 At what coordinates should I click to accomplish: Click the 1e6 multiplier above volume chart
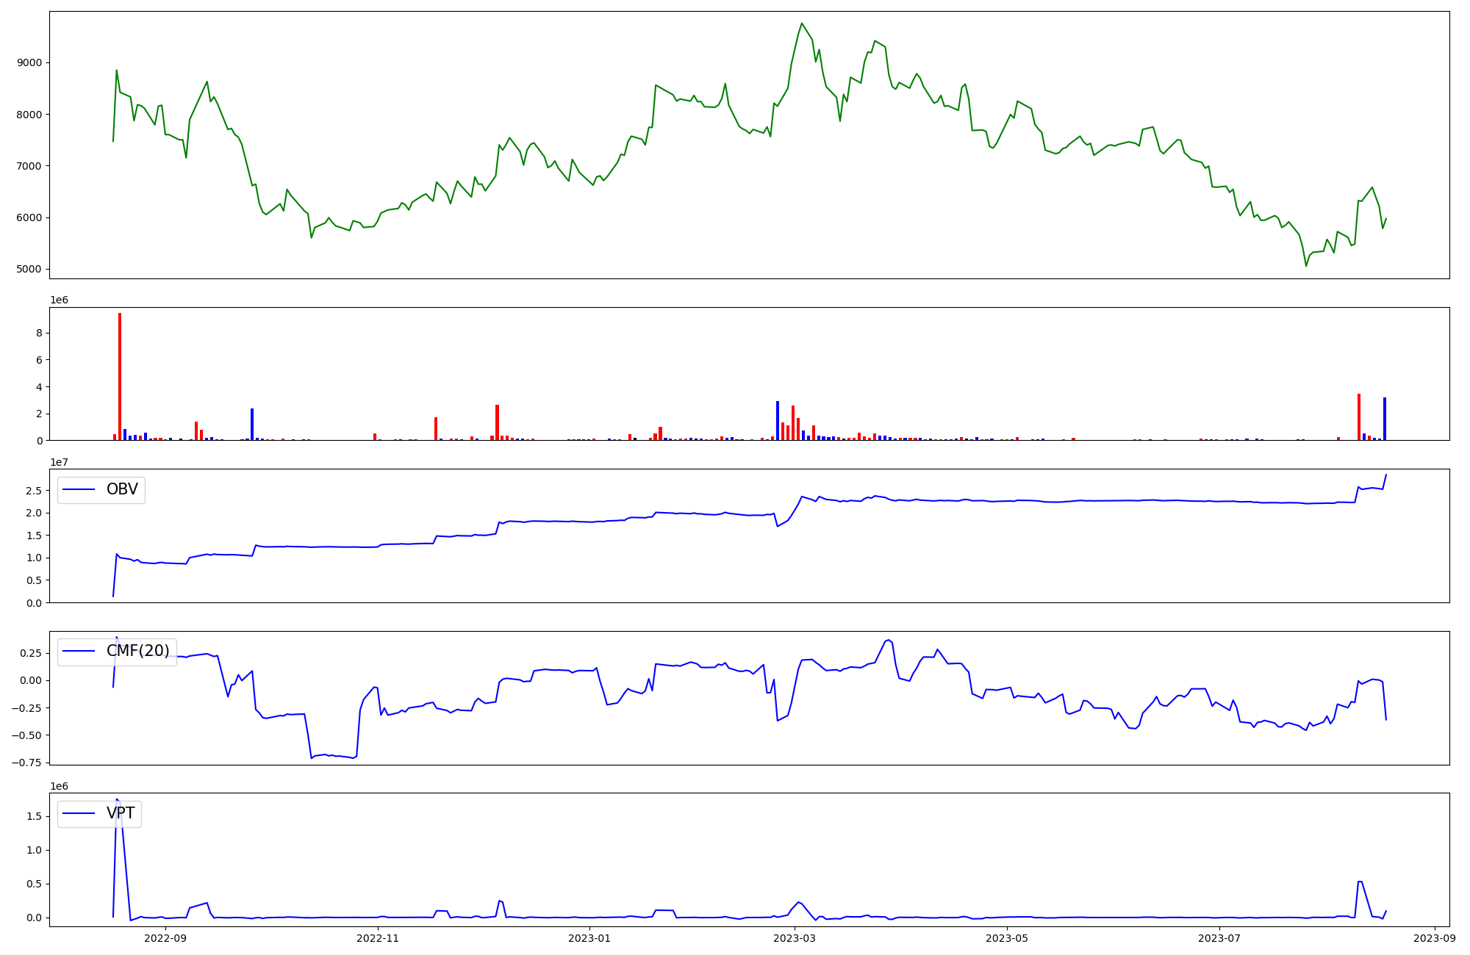[x=59, y=300]
